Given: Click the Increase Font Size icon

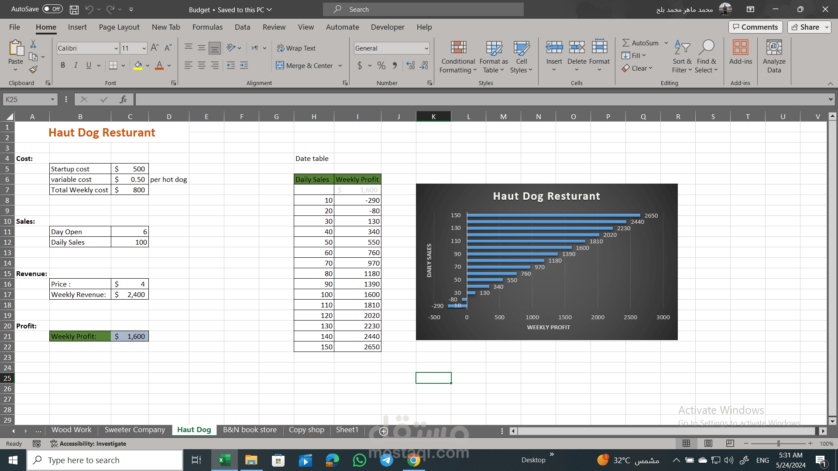Looking at the screenshot, I should [155, 48].
